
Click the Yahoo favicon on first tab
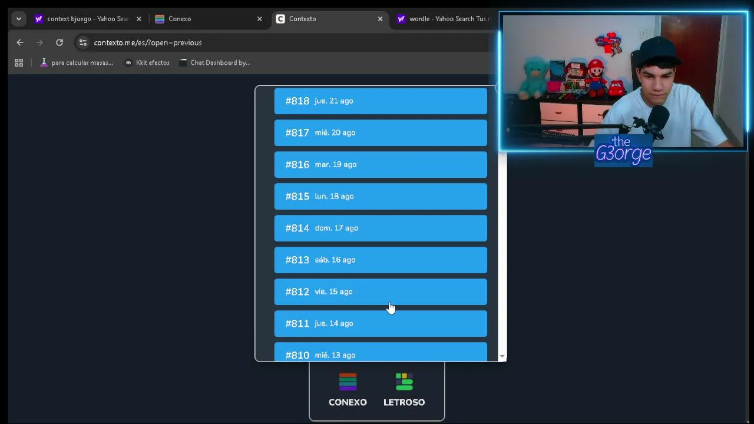[x=38, y=19]
